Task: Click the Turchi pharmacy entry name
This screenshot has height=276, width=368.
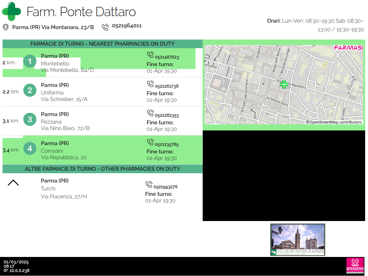Action: (x=48, y=189)
